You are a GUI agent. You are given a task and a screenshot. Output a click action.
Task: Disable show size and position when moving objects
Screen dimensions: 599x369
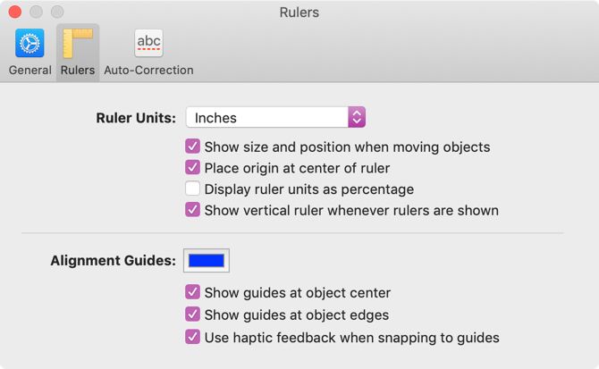192,147
